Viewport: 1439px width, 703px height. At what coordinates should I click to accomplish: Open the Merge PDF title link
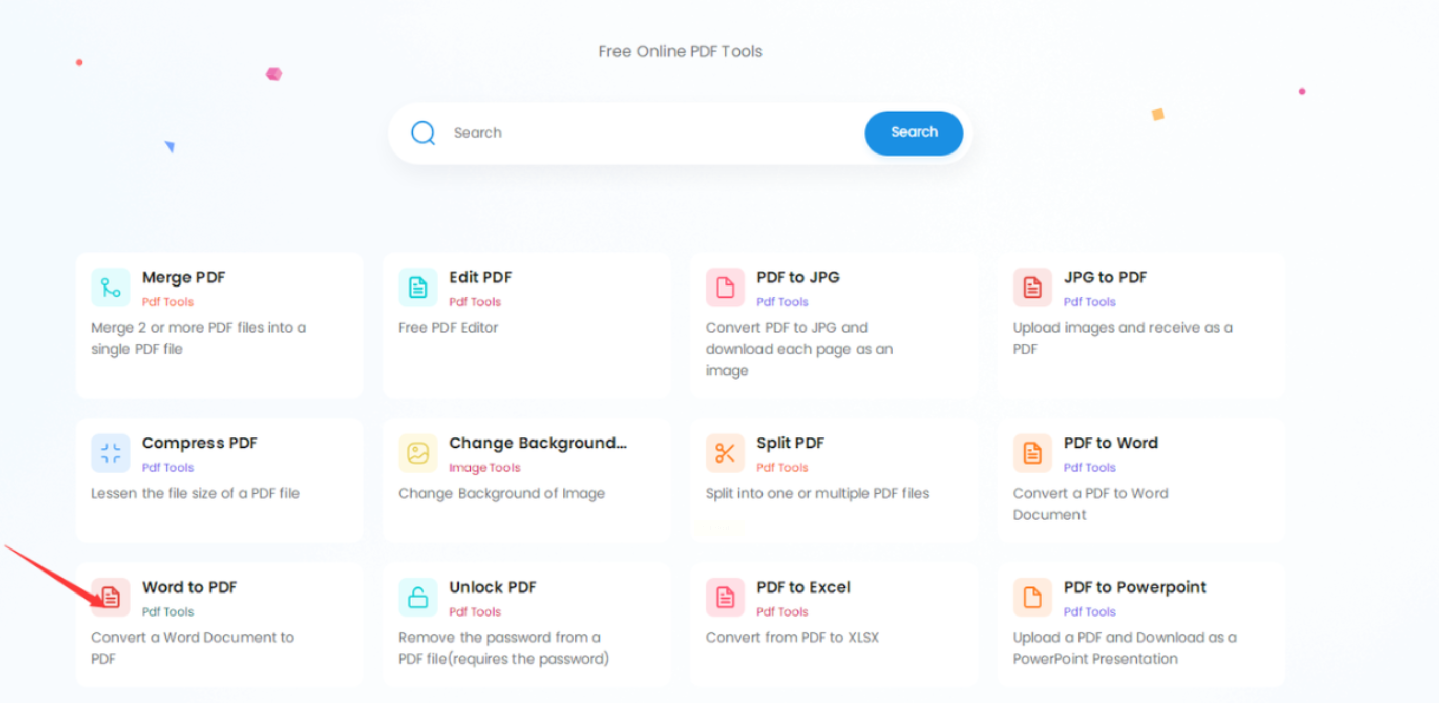coord(183,277)
